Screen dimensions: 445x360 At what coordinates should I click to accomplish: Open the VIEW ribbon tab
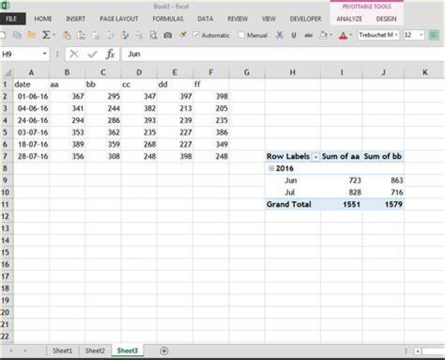pyautogui.click(x=268, y=19)
